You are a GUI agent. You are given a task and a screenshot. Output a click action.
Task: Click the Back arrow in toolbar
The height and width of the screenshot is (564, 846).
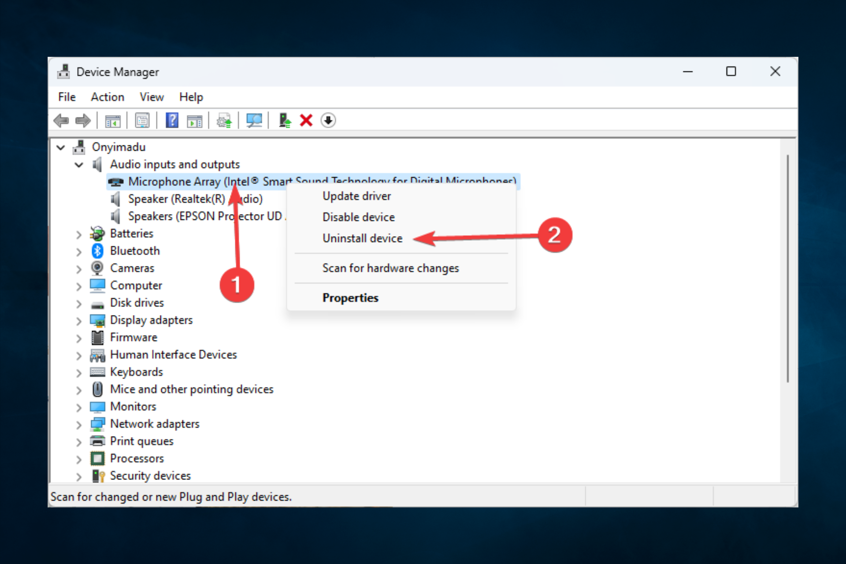pyautogui.click(x=61, y=120)
